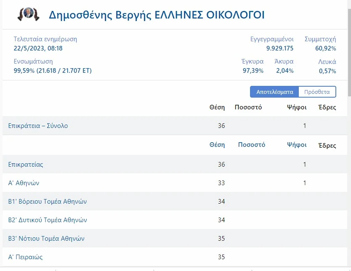Click turnout value 60,92%
The image size is (351, 271).
click(325, 48)
